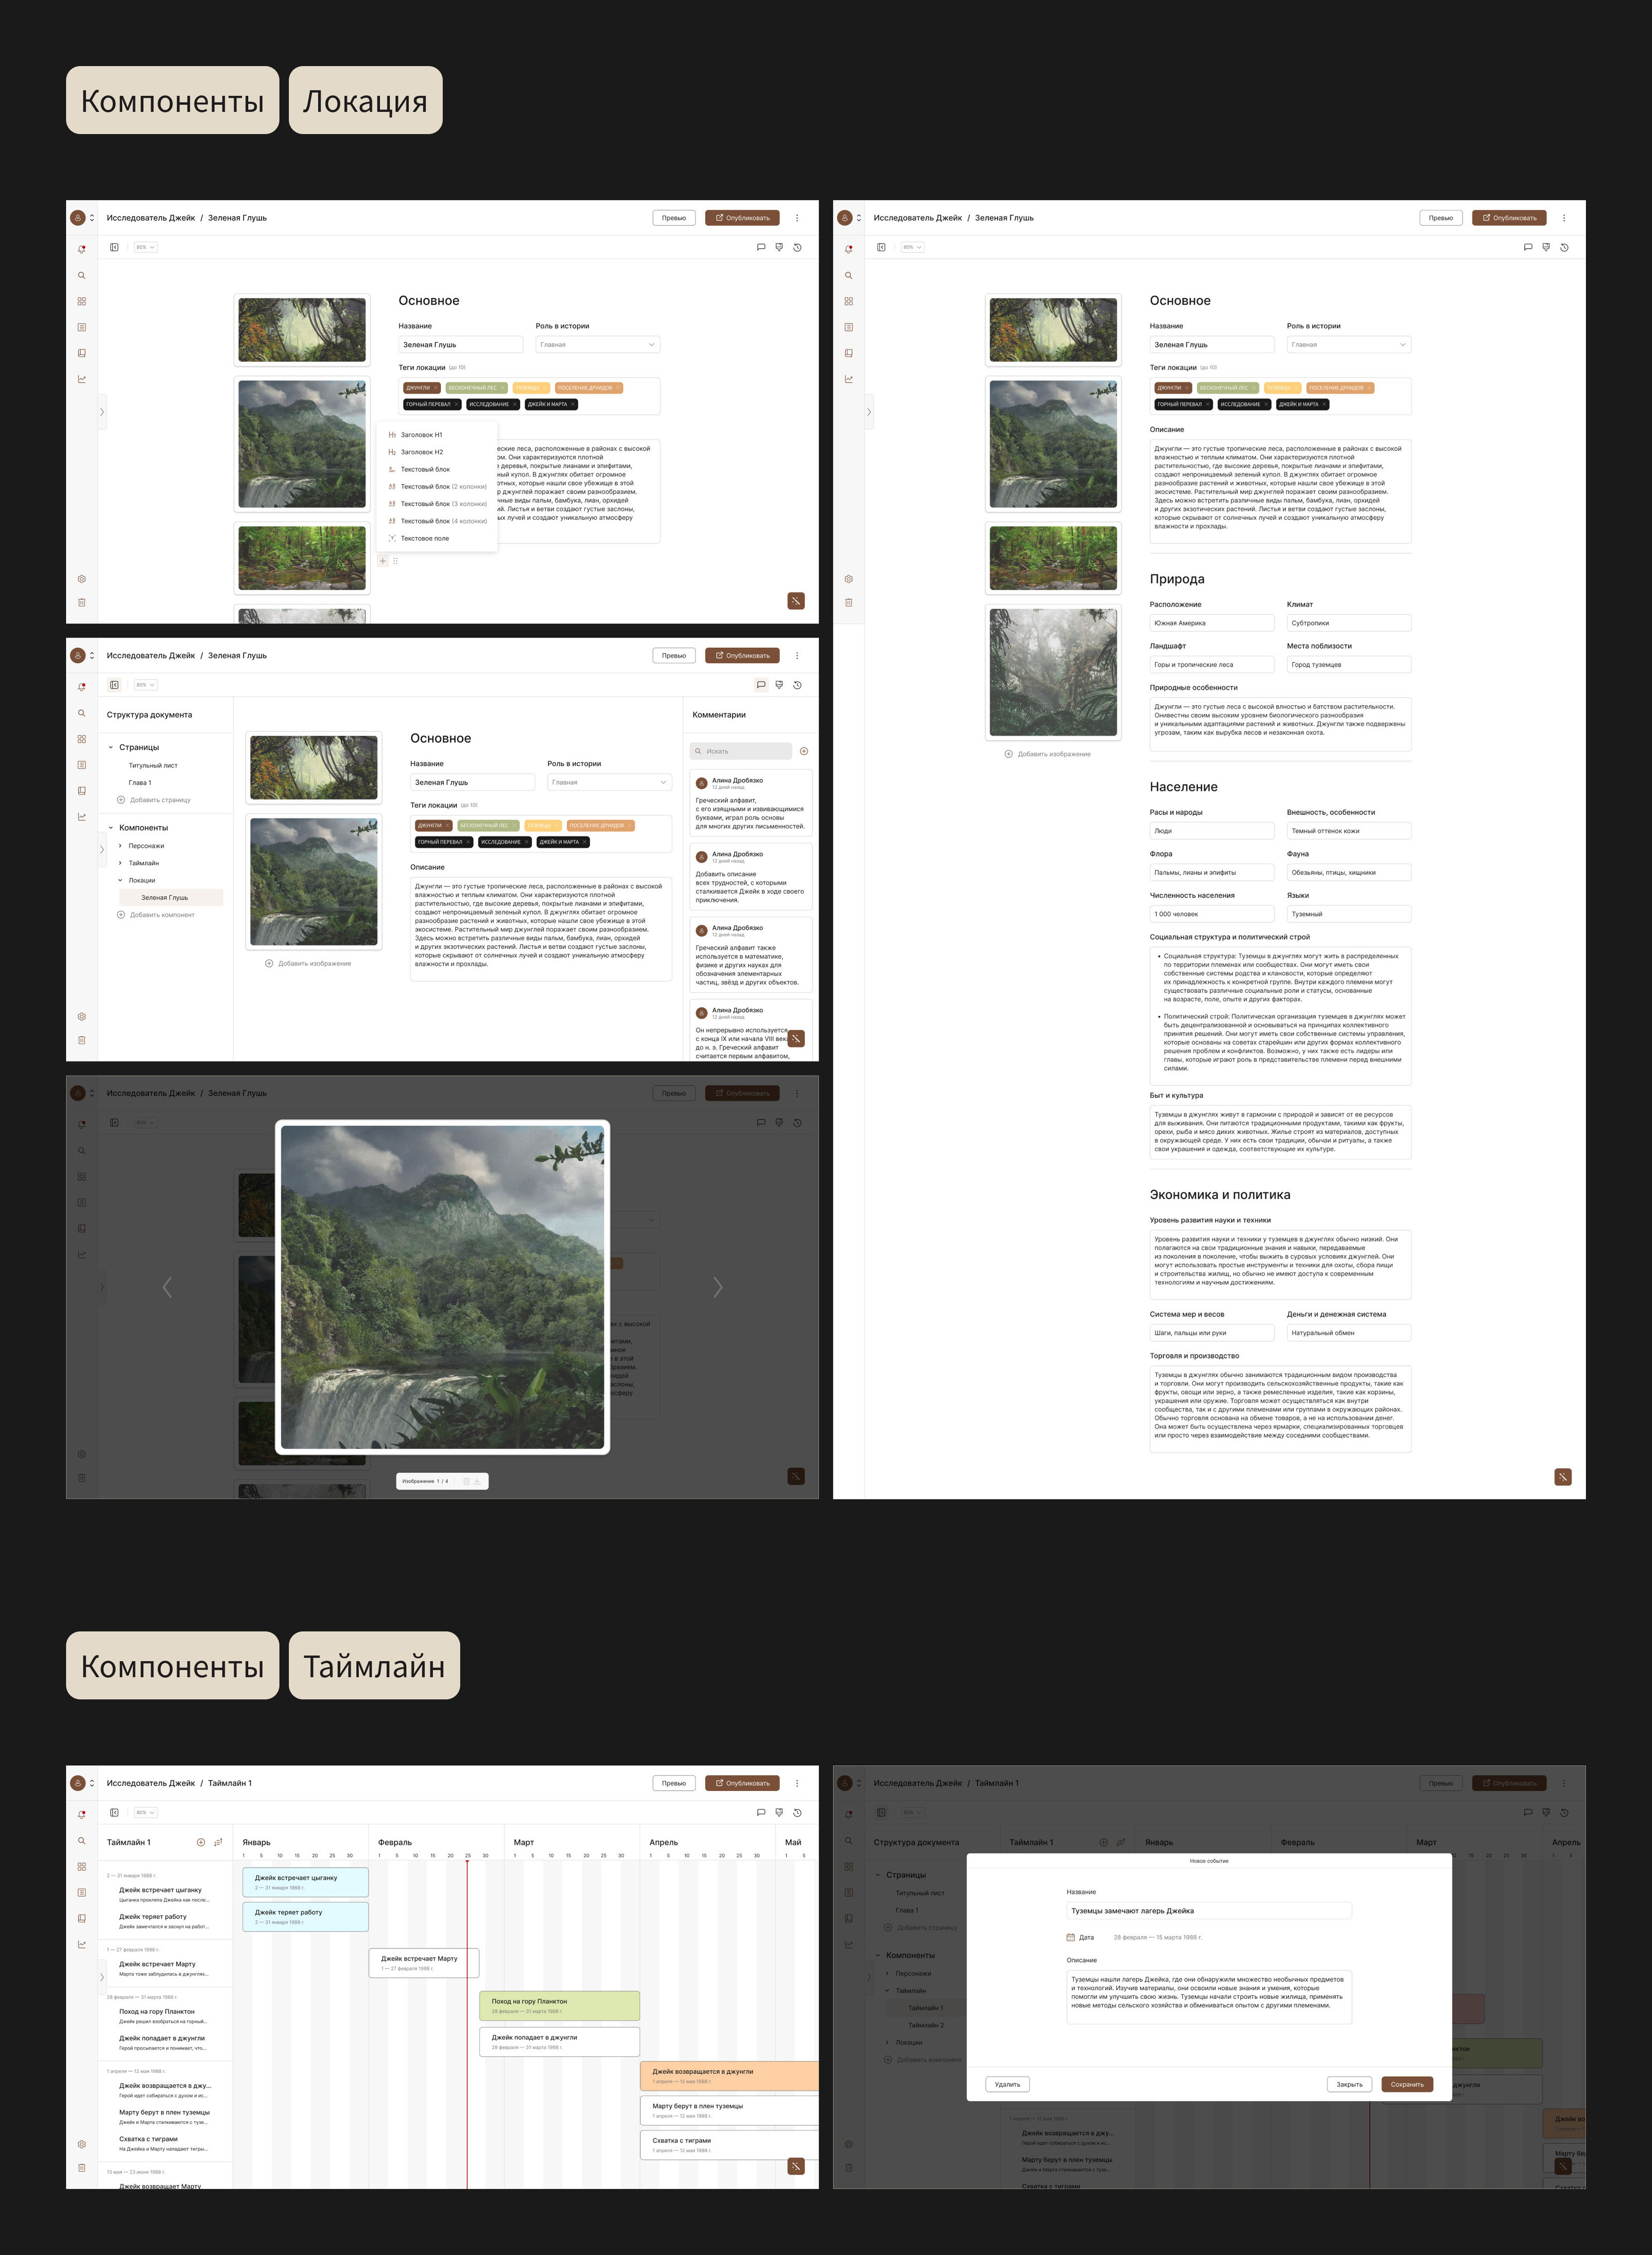1652x2255 pixels.
Task: Click the Искать comments search field
Action: click(x=741, y=751)
